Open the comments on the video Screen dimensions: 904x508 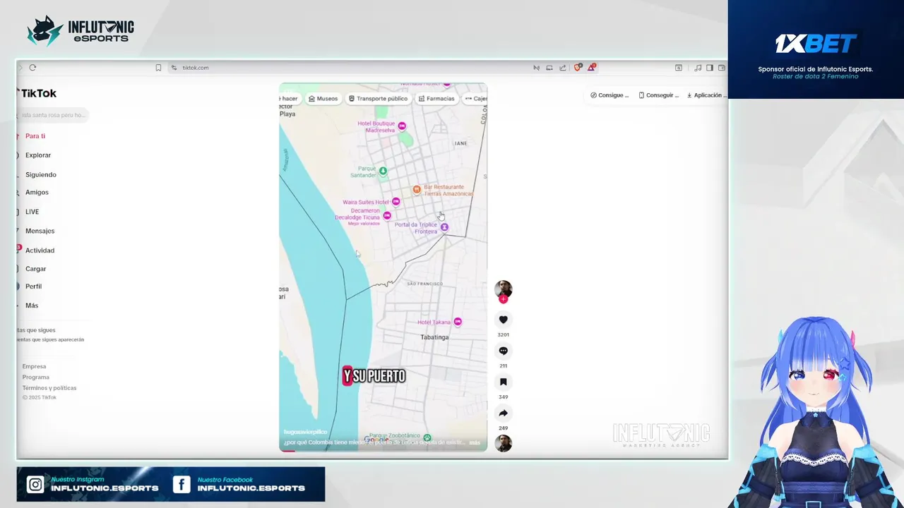(503, 351)
